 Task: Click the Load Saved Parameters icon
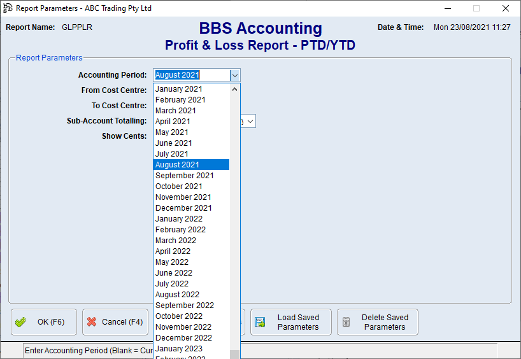click(260, 322)
